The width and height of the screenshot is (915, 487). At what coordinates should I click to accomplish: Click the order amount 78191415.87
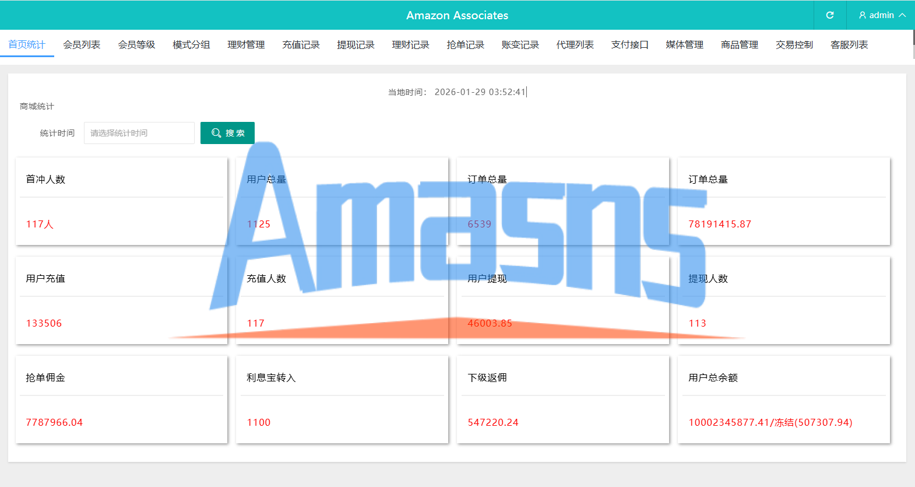pyautogui.click(x=720, y=224)
